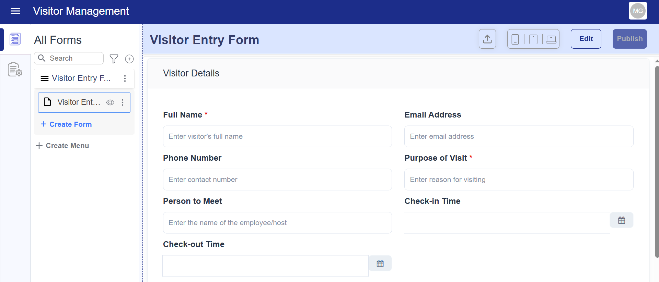Click the Edit button
659x282 pixels.
(586, 39)
